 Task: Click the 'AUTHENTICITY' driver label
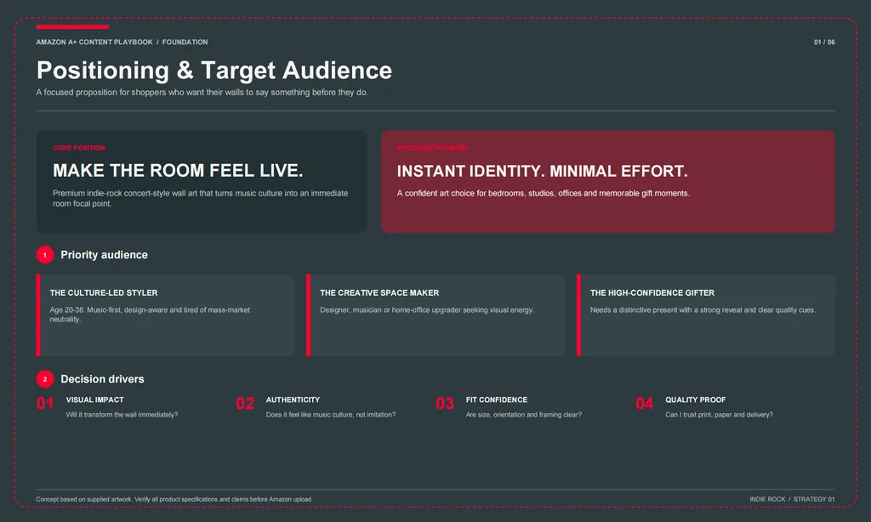pos(293,400)
